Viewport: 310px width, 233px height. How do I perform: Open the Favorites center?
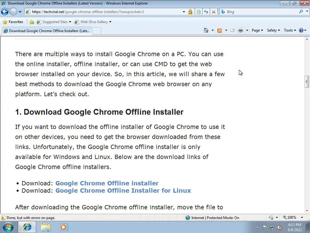[13, 22]
